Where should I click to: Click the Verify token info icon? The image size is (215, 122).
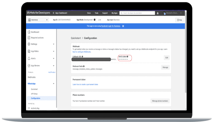point(127,57)
